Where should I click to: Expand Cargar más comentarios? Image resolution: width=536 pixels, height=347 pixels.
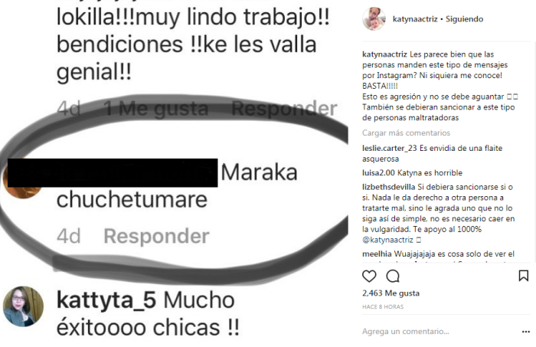click(x=406, y=133)
